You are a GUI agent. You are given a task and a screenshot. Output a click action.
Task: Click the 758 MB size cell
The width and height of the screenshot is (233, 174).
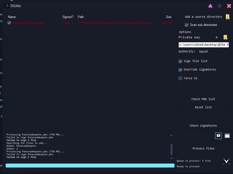[167, 23]
